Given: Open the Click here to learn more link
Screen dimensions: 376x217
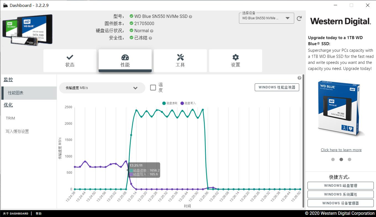Looking at the screenshot, I should point(341,150).
